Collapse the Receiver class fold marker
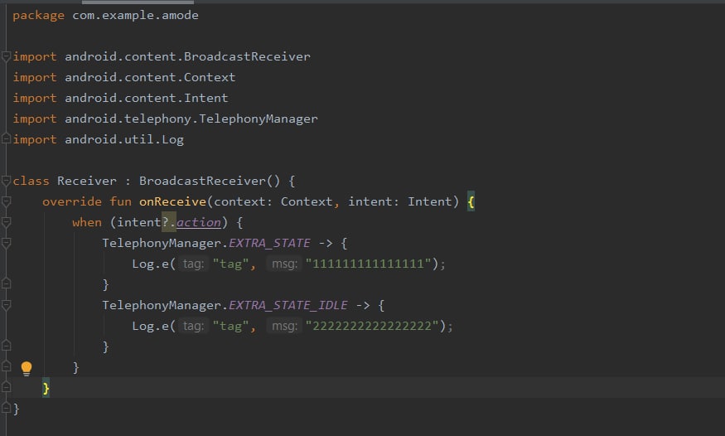The width and height of the screenshot is (725, 436). 6,181
